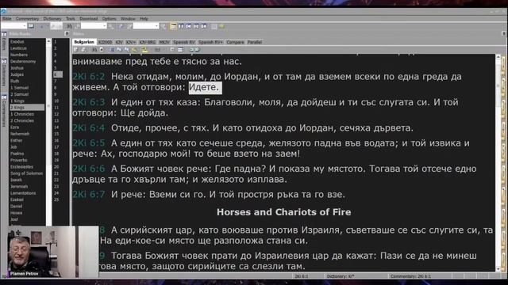Click the Bible text vertical scrollbar
508x285 pixels.
(498, 162)
